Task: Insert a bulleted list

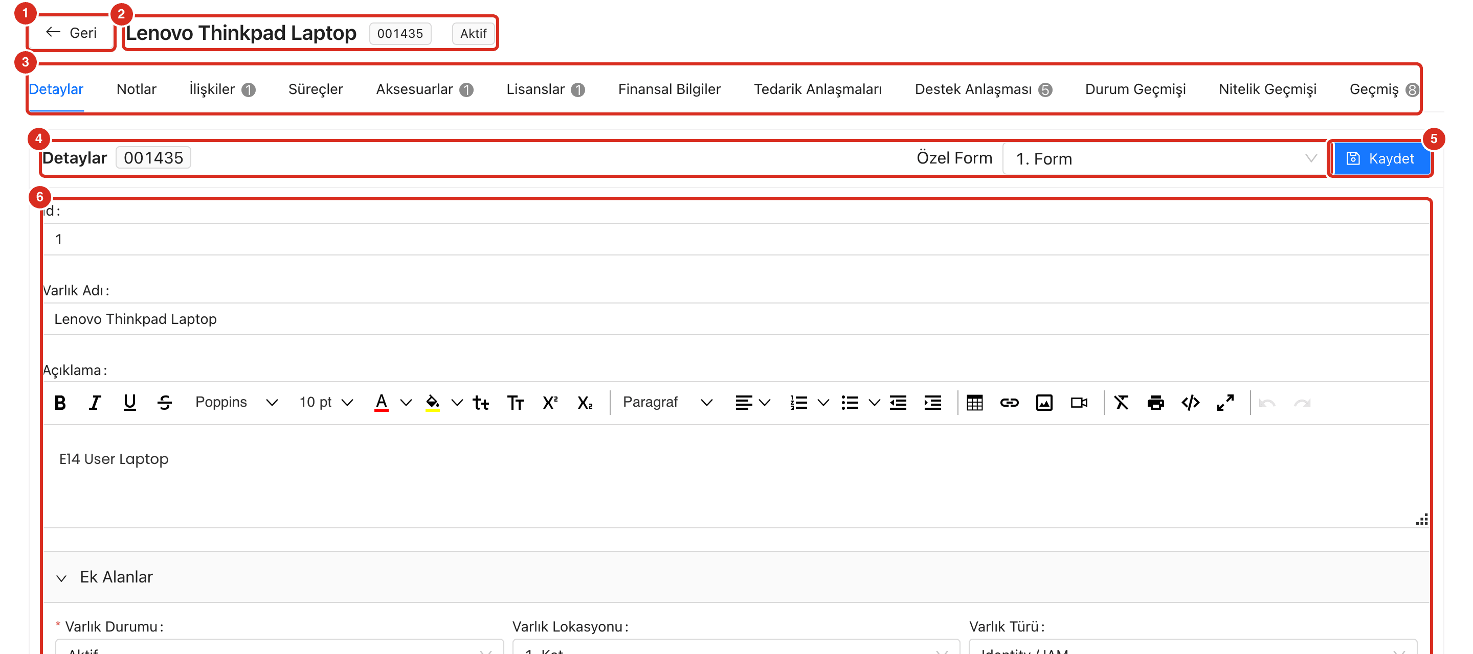Action: tap(850, 403)
